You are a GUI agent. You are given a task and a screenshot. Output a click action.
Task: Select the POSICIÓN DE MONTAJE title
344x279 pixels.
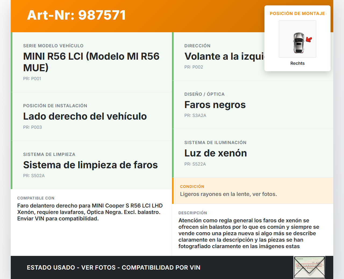tap(297, 13)
